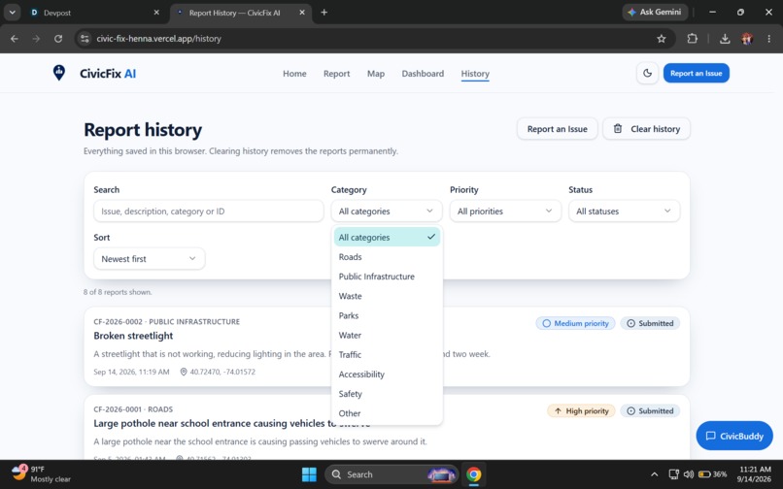Click the trash icon in Clear history
The height and width of the screenshot is (489, 783).
(618, 129)
